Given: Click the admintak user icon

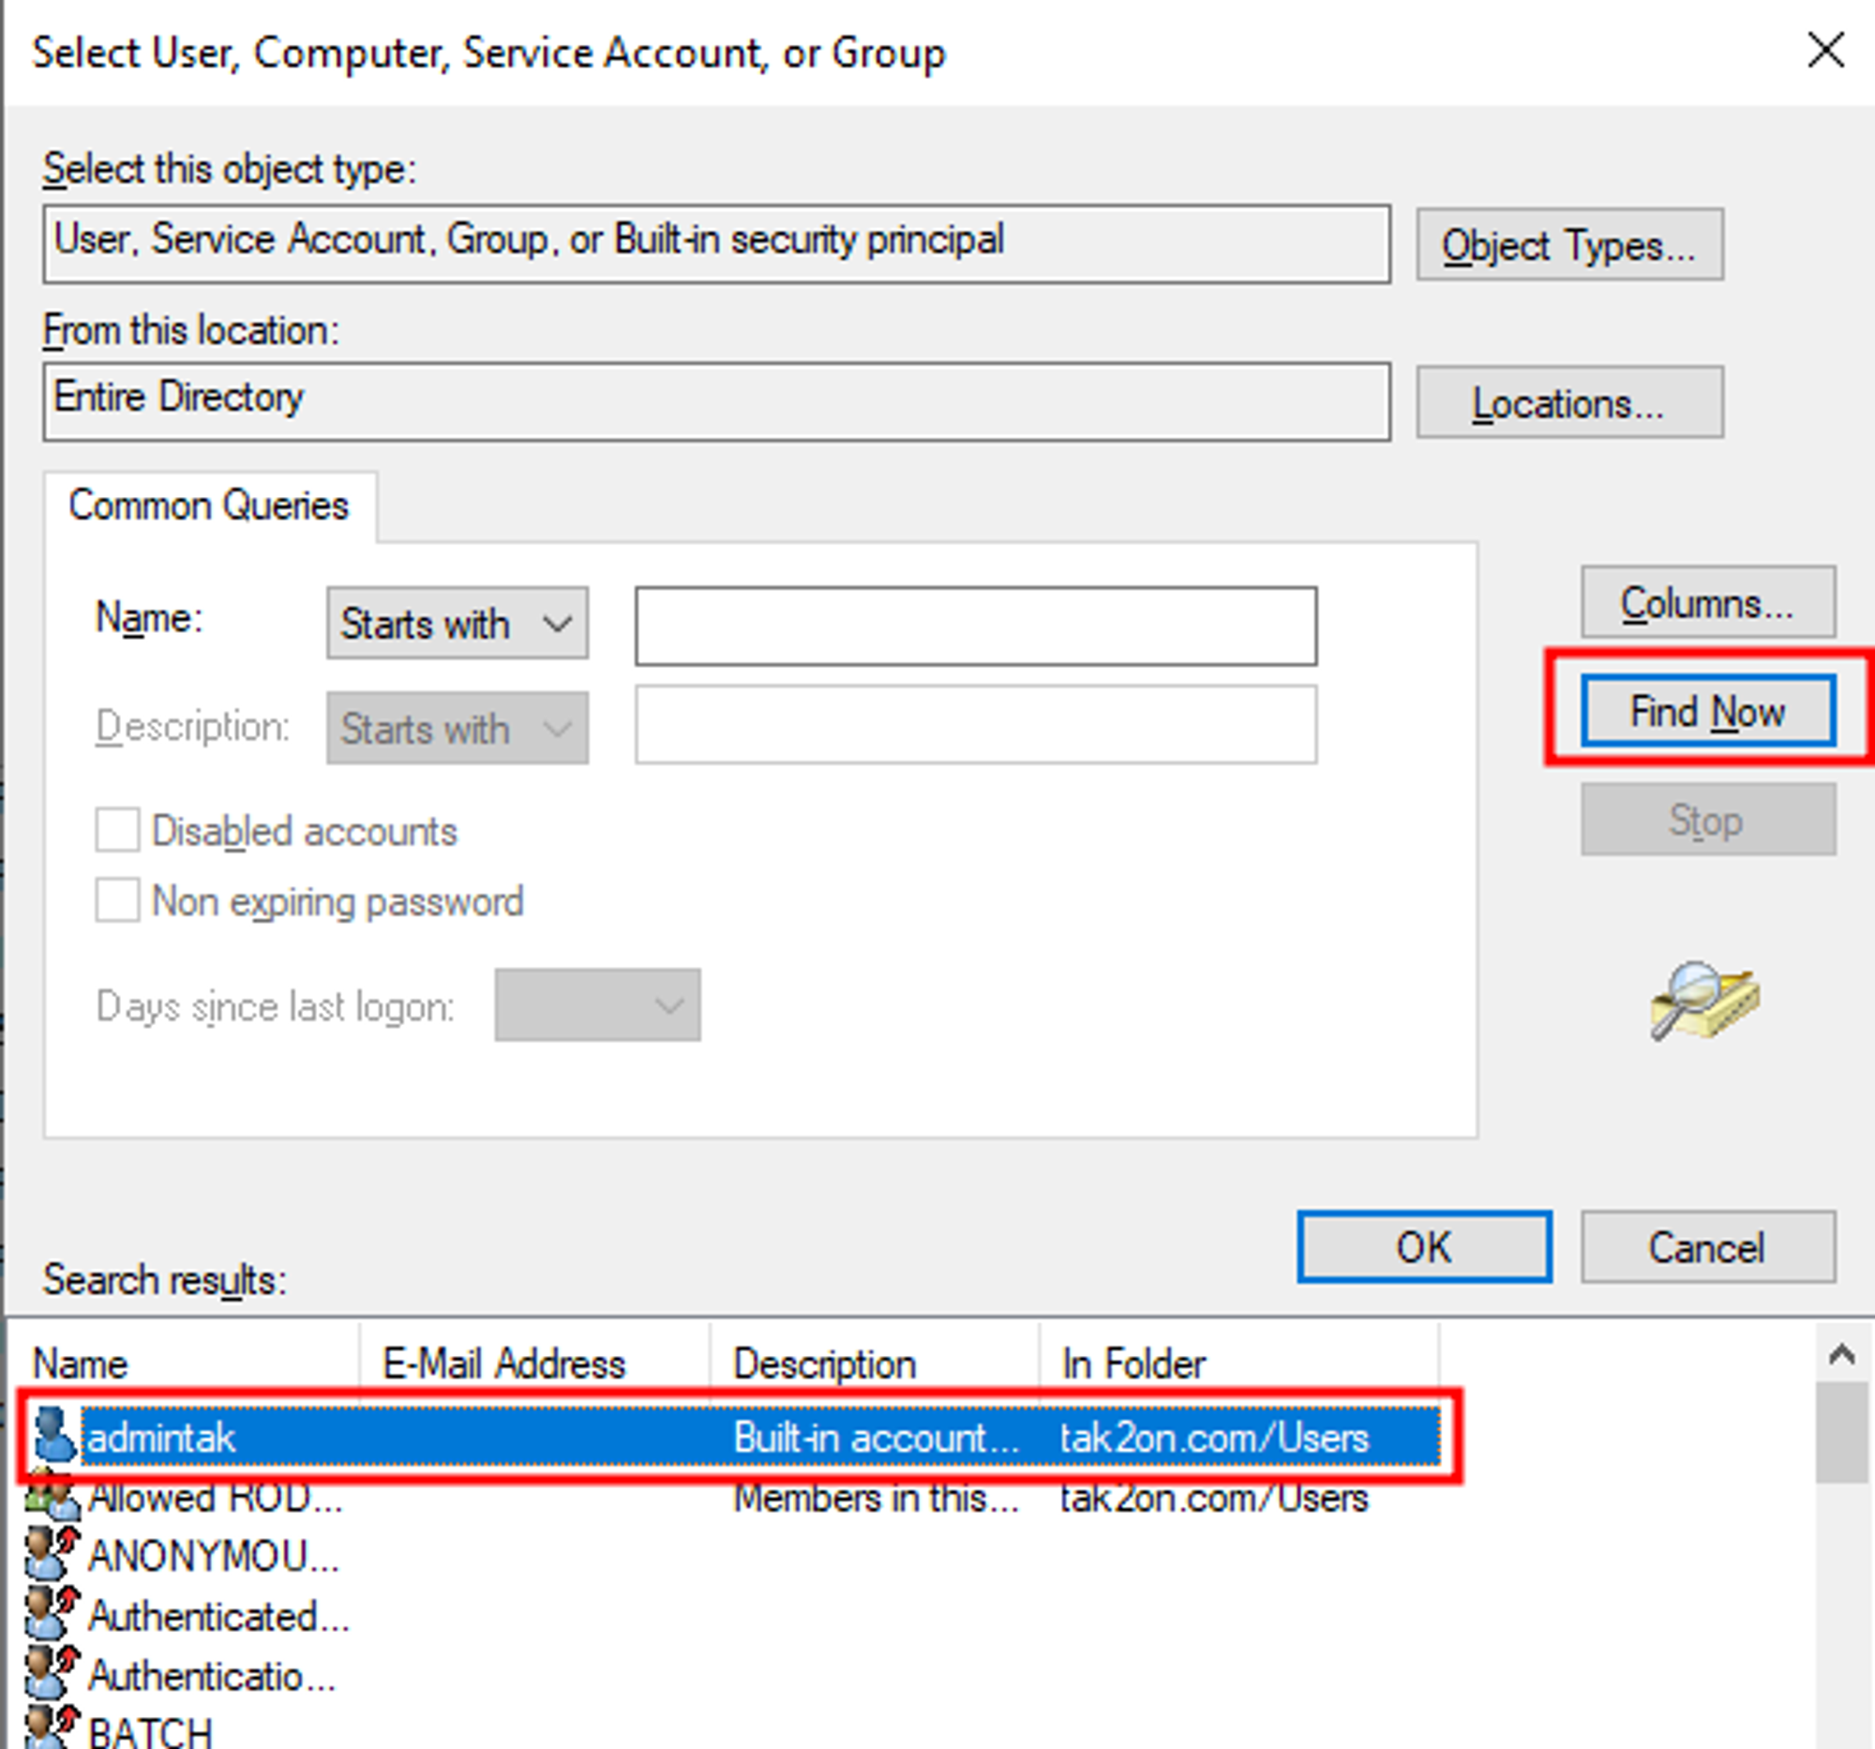Looking at the screenshot, I should pyautogui.click(x=52, y=1436).
